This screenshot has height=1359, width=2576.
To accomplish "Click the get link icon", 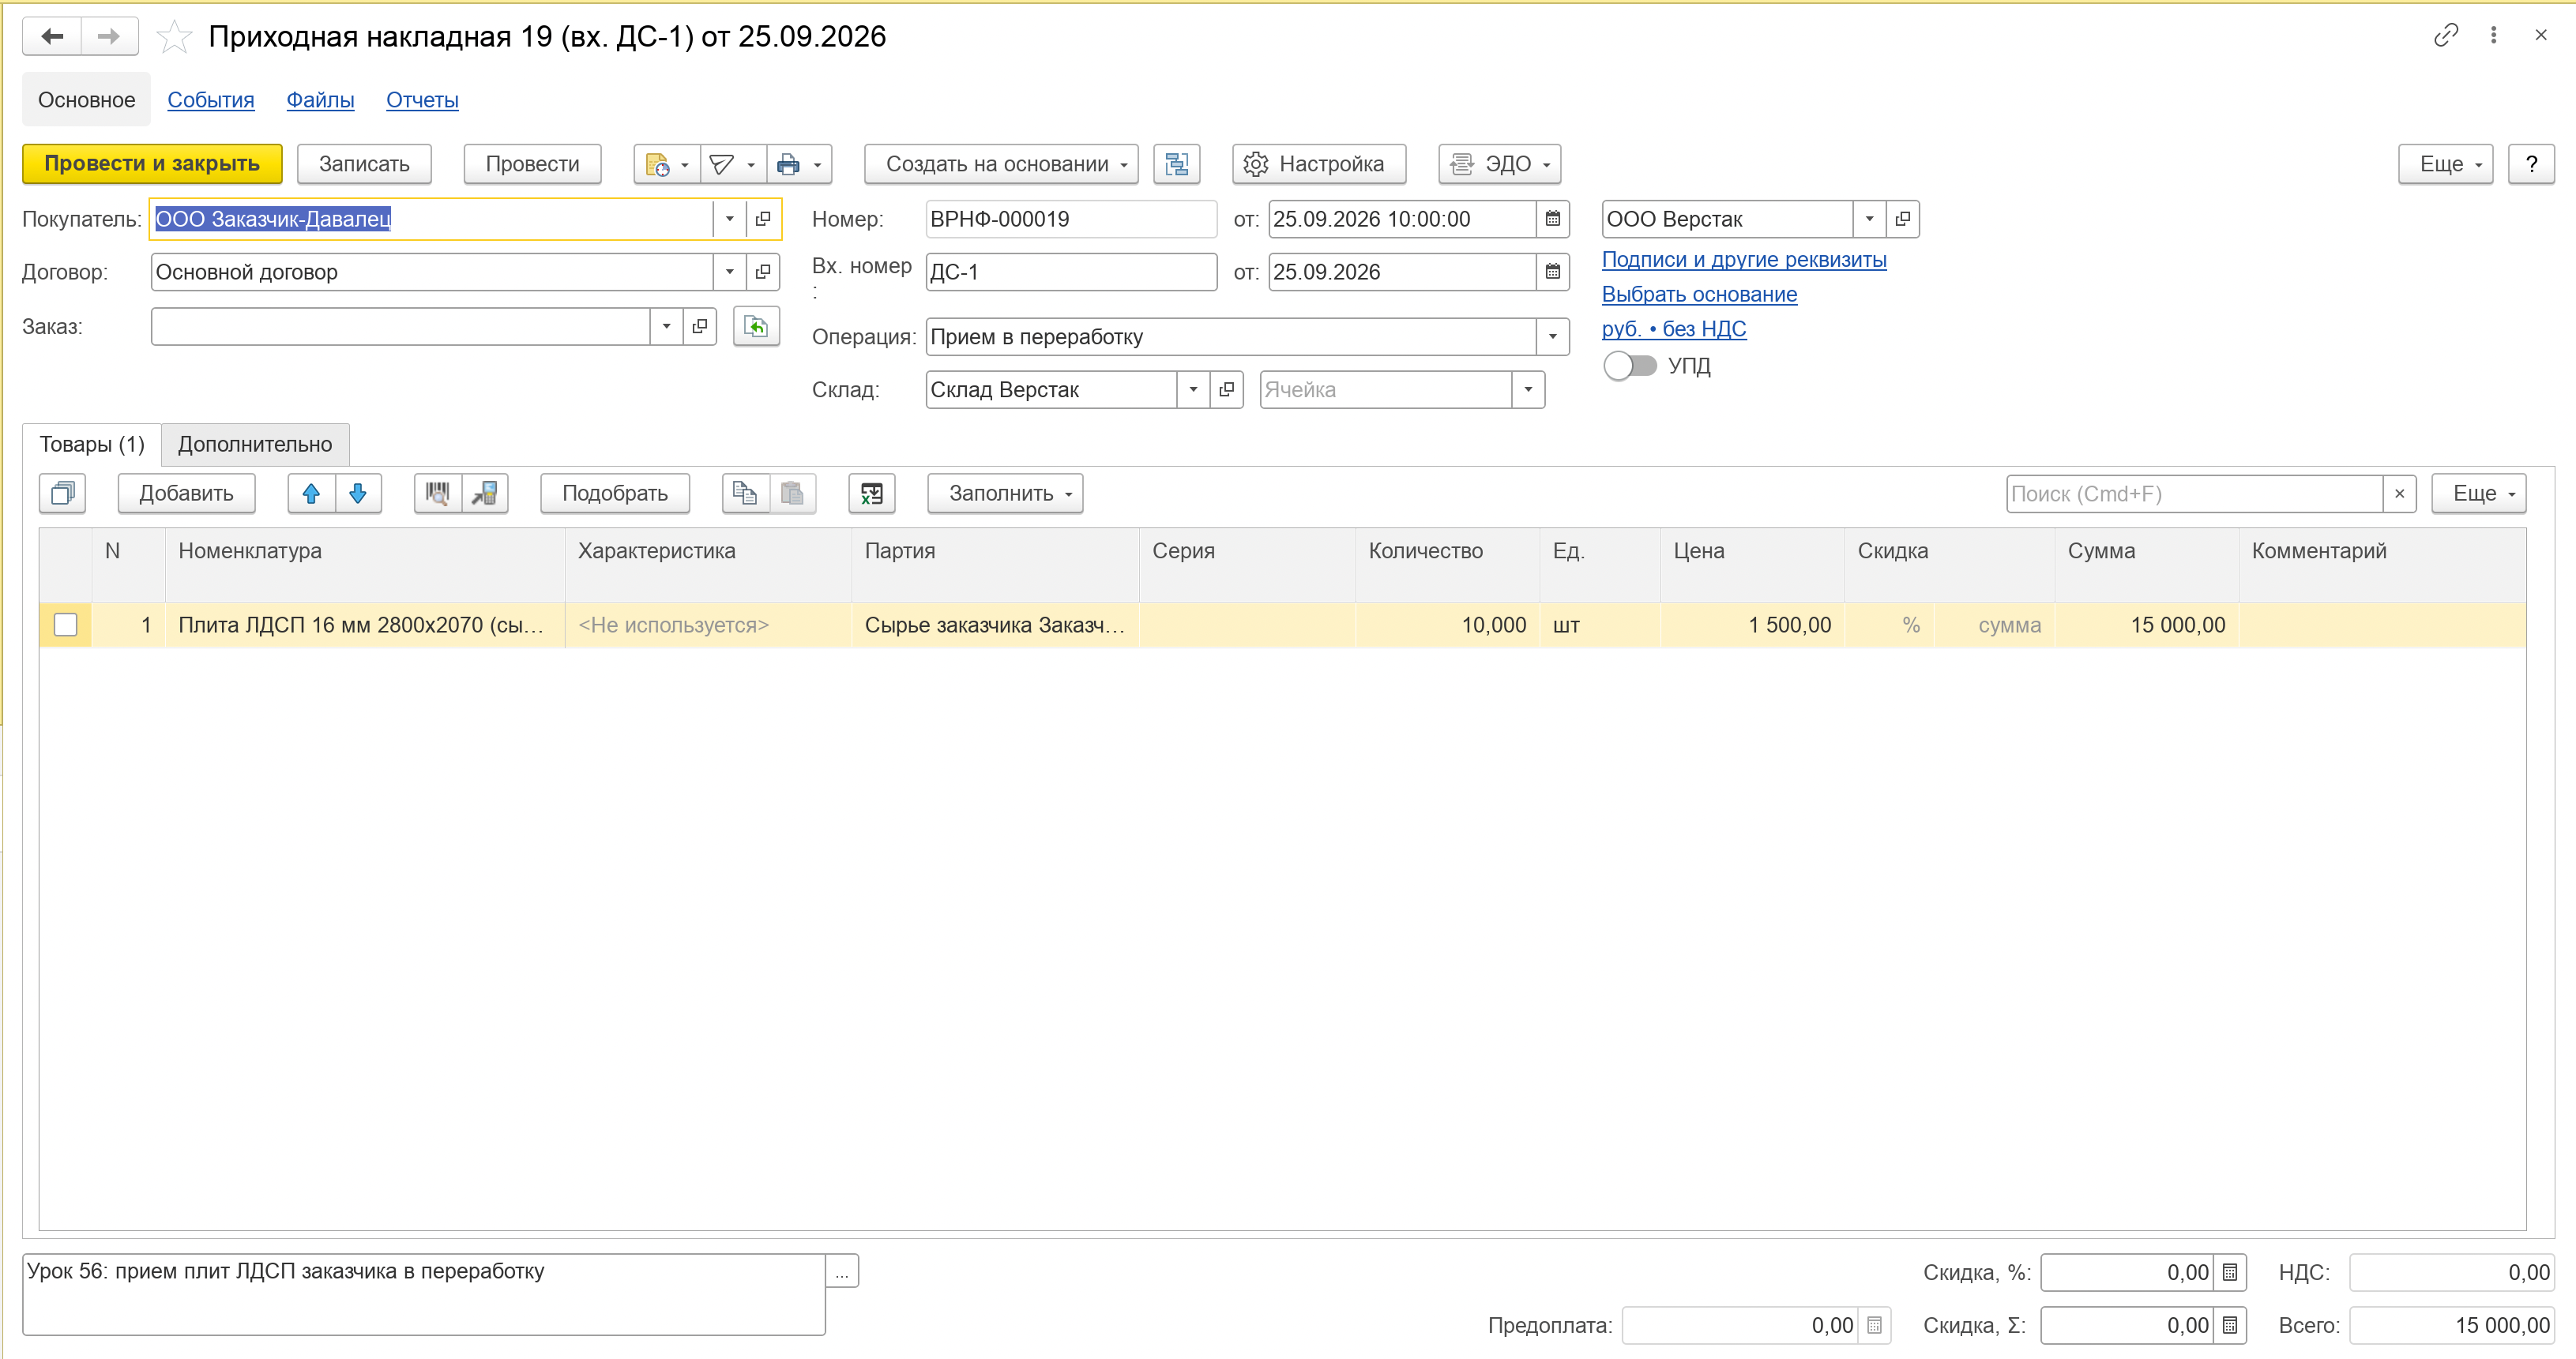I will 2445,36.
